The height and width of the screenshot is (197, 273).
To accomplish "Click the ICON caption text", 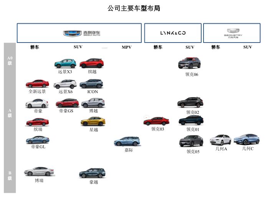I will (x=93, y=92).
